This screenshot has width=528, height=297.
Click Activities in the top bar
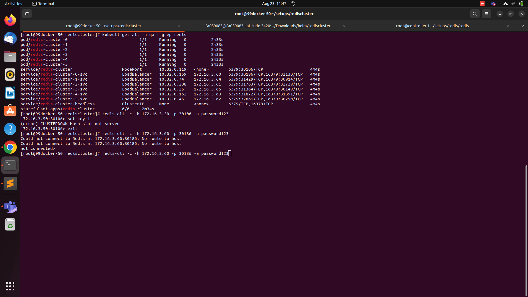[x=13, y=4]
